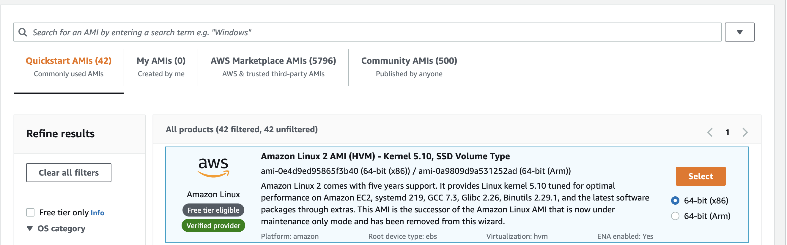Click page number 1 in pagination
The height and width of the screenshot is (245, 787).
(728, 132)
